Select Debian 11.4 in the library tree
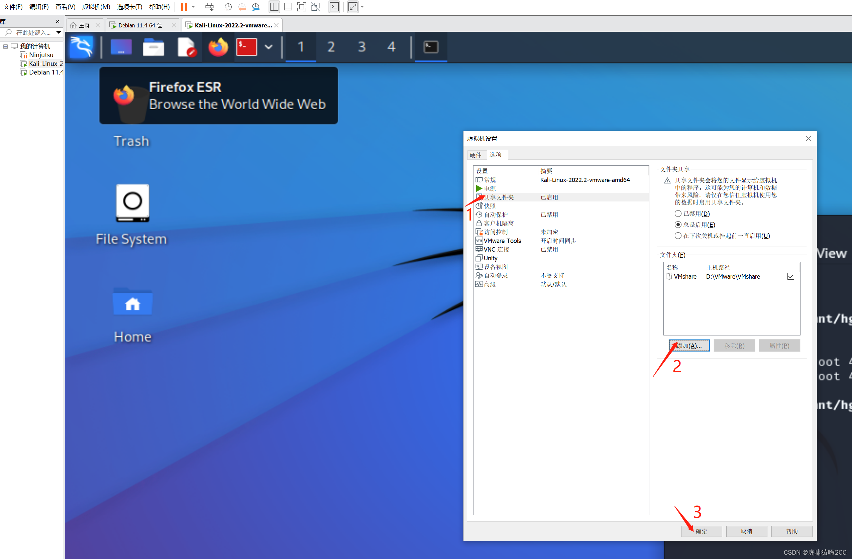 pyautogui.click(x=41, y=72)
